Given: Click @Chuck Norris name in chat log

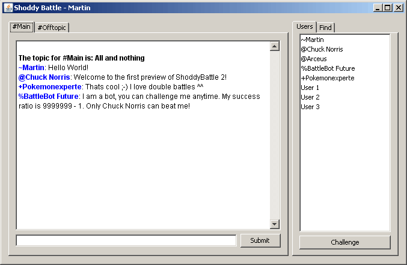Looking at the screenshot, I should click(x=44, y=77).
